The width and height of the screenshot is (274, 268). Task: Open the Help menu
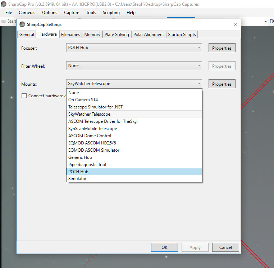point(131,13)
